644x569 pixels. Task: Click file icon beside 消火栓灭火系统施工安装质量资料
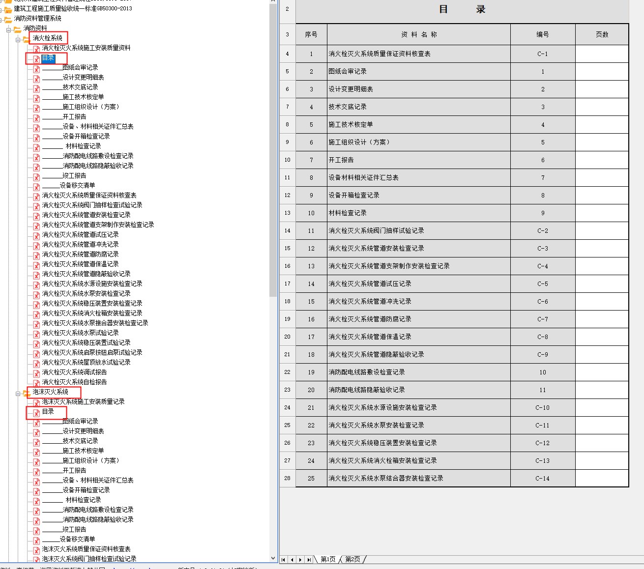click(x=36, y=49)
